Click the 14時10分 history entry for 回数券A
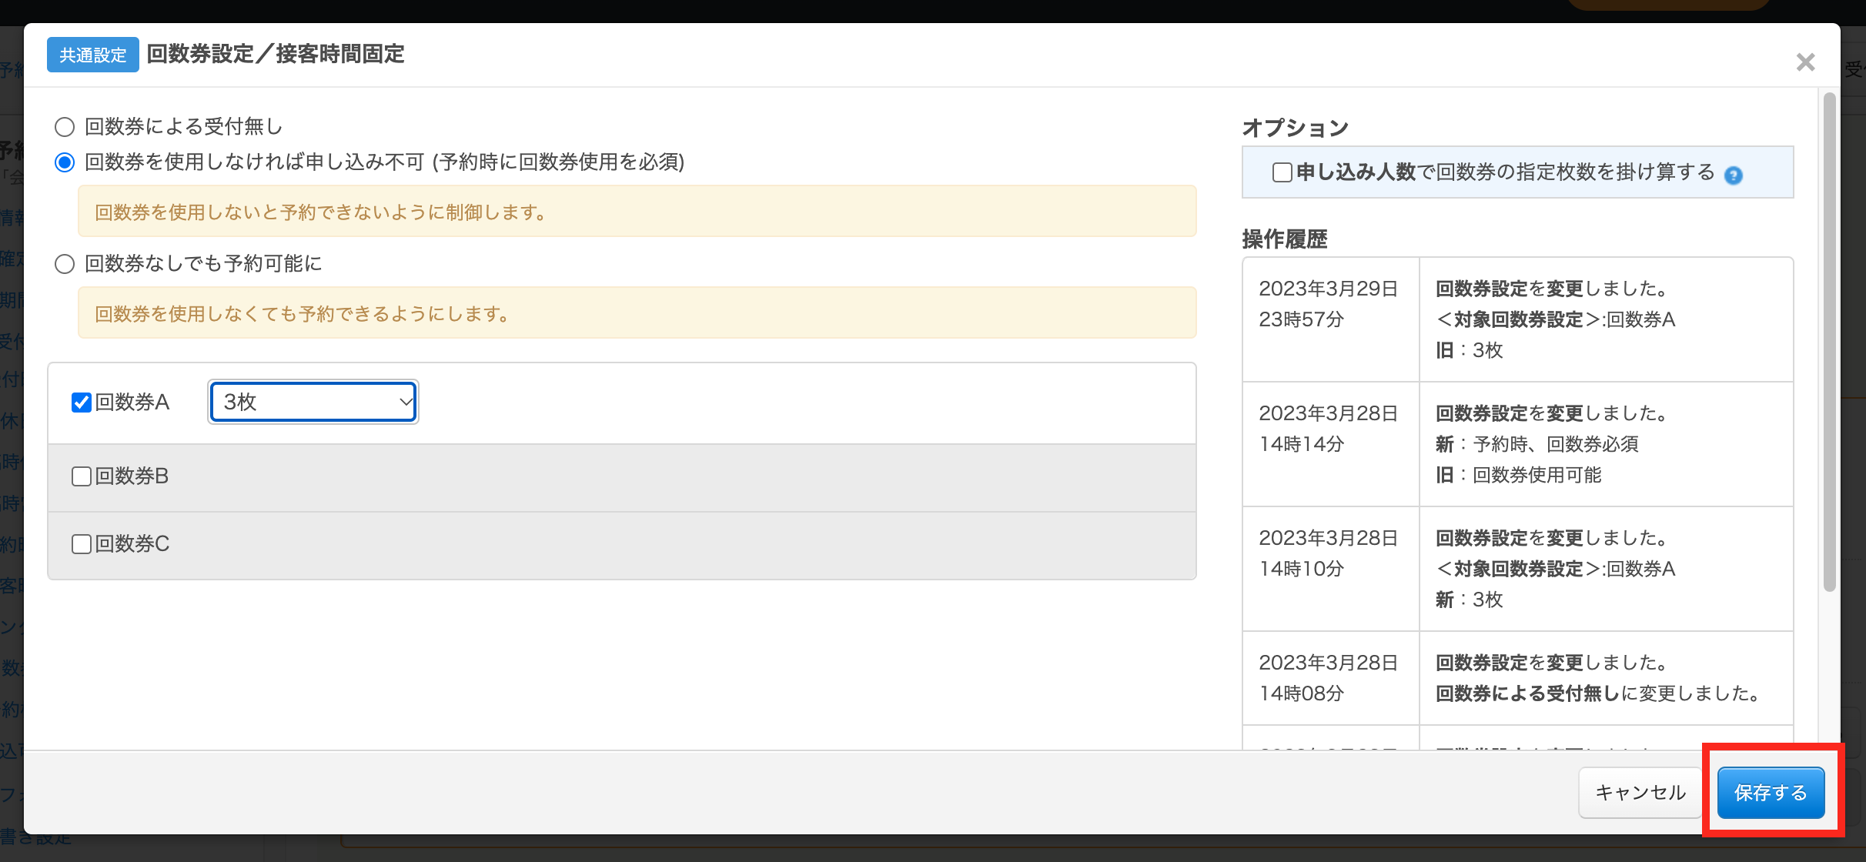 tap(1518, 569)
